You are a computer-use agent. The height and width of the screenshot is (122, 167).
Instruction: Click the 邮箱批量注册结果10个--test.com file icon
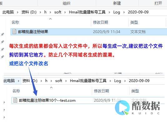(x=15, y=100)
